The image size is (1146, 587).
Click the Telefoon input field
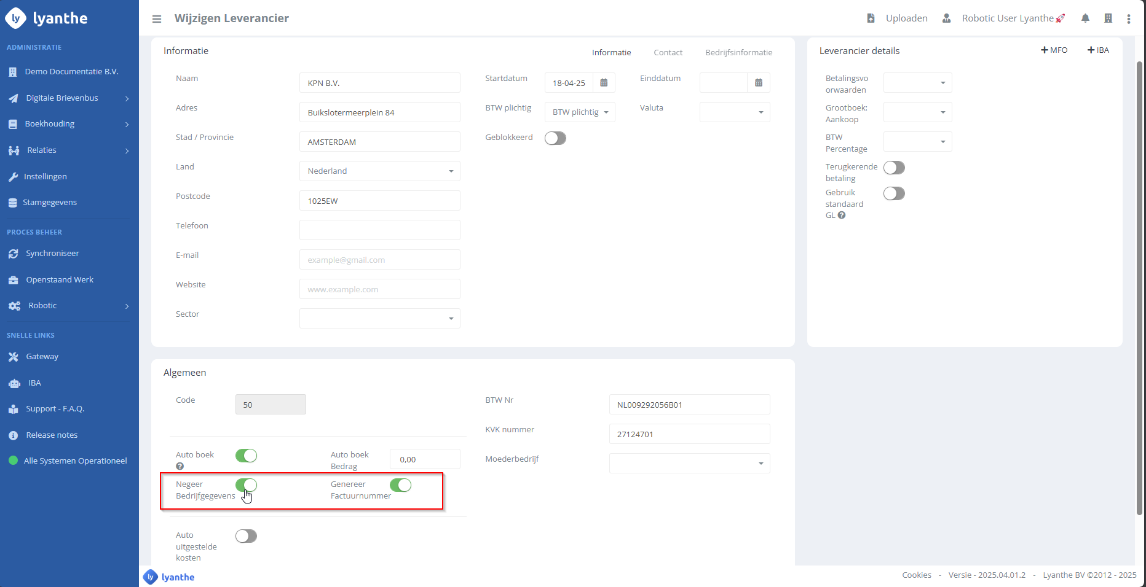coord(379,230)
